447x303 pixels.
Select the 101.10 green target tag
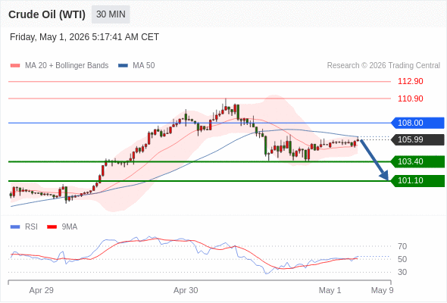click(x=417, y=181)
